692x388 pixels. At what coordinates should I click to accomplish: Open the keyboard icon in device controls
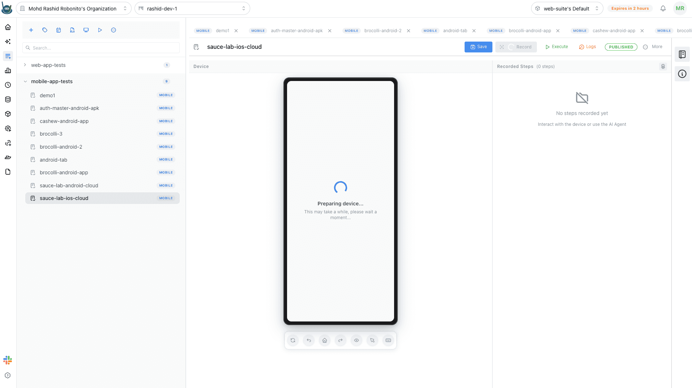point(388,341)
